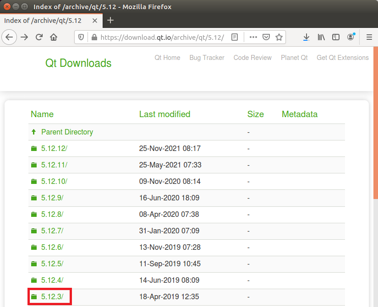
Task: Sort listing by Size column
Action: [256, 114]
